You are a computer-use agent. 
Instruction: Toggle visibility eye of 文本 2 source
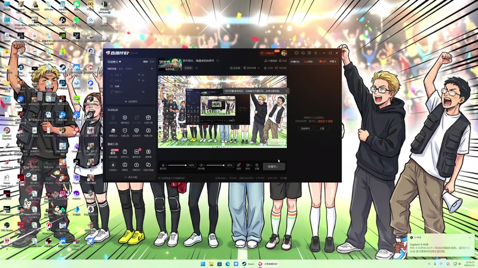pos(143,80)
